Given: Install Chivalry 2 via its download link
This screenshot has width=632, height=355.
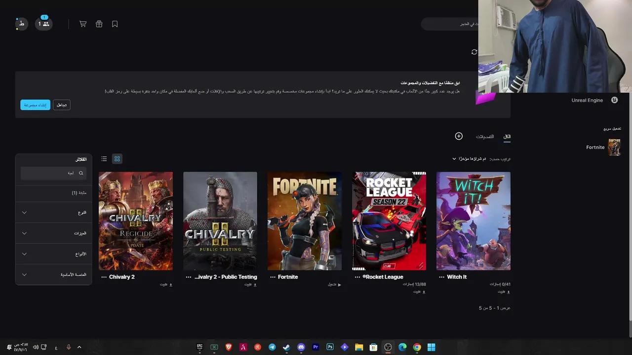Looking at the screenshot, I should click(166, 284).
